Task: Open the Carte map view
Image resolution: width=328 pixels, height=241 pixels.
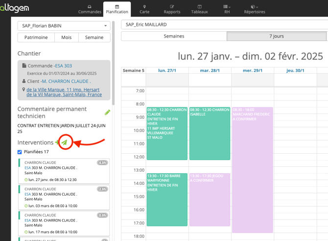Action: 144,9
